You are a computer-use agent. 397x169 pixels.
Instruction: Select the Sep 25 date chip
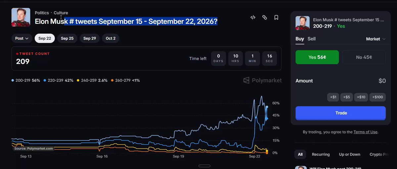click(67, 38)
